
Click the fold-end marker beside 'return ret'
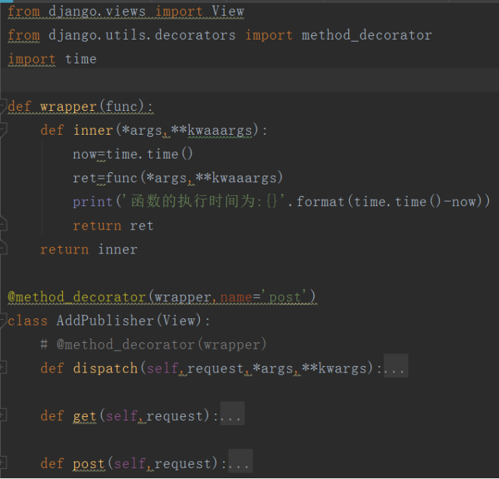click(3, 225)
